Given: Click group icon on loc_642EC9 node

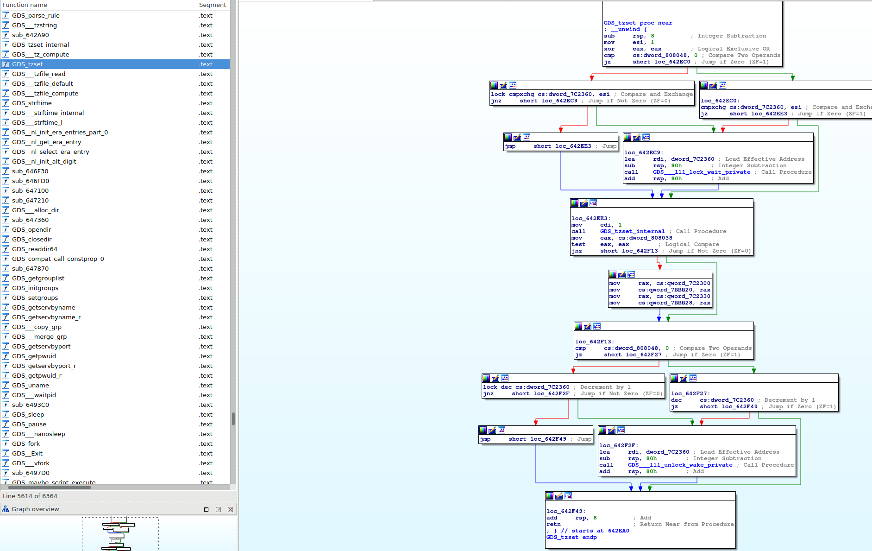Looking at the screenshot, I should click(646, 137).
